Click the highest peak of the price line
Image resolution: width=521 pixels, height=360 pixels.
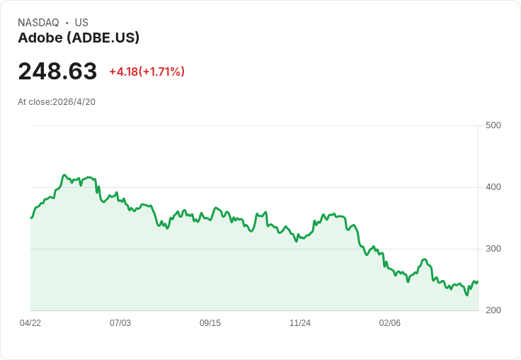pyautogui.click(x=64, y=175)
